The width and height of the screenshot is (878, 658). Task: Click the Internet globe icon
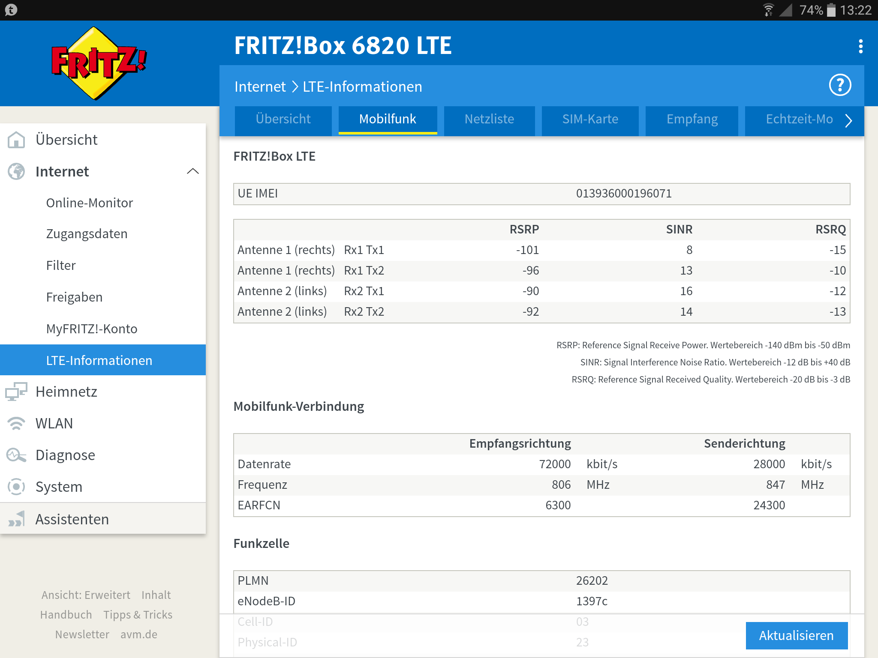(x=16, y=171)
